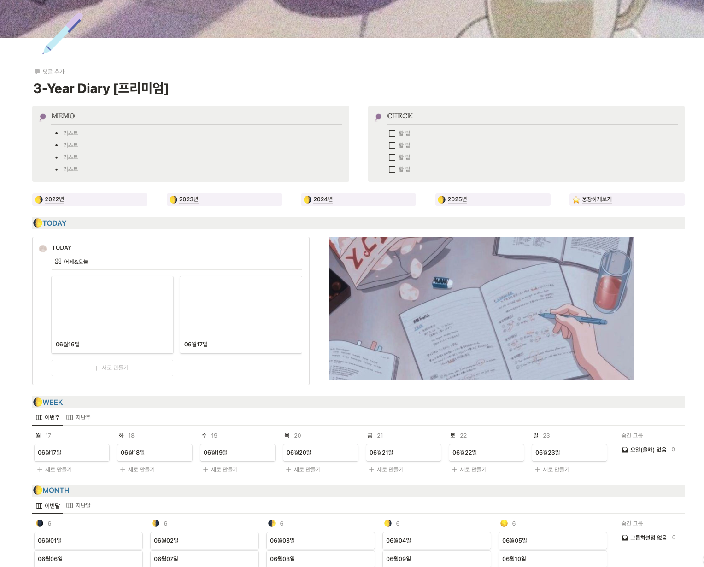Open the 06월19일 card in WEEK board
This screenshot has width=704, height=567.
point(238,453)
